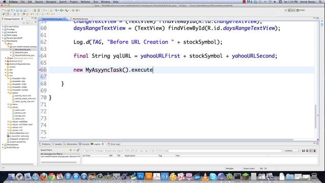This screenshot has height=183, width=325.
Task: Switch to the Problems tab
Action: [45, 144]
